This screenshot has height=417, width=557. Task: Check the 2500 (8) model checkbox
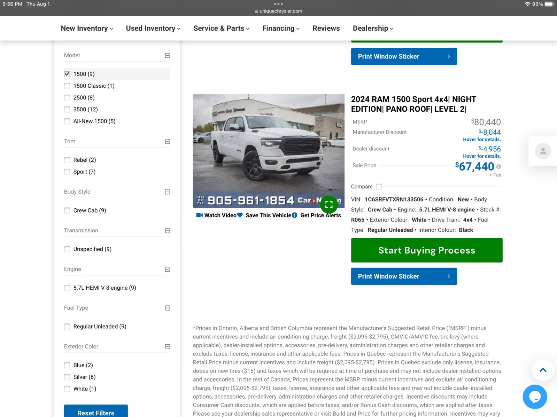67,98
